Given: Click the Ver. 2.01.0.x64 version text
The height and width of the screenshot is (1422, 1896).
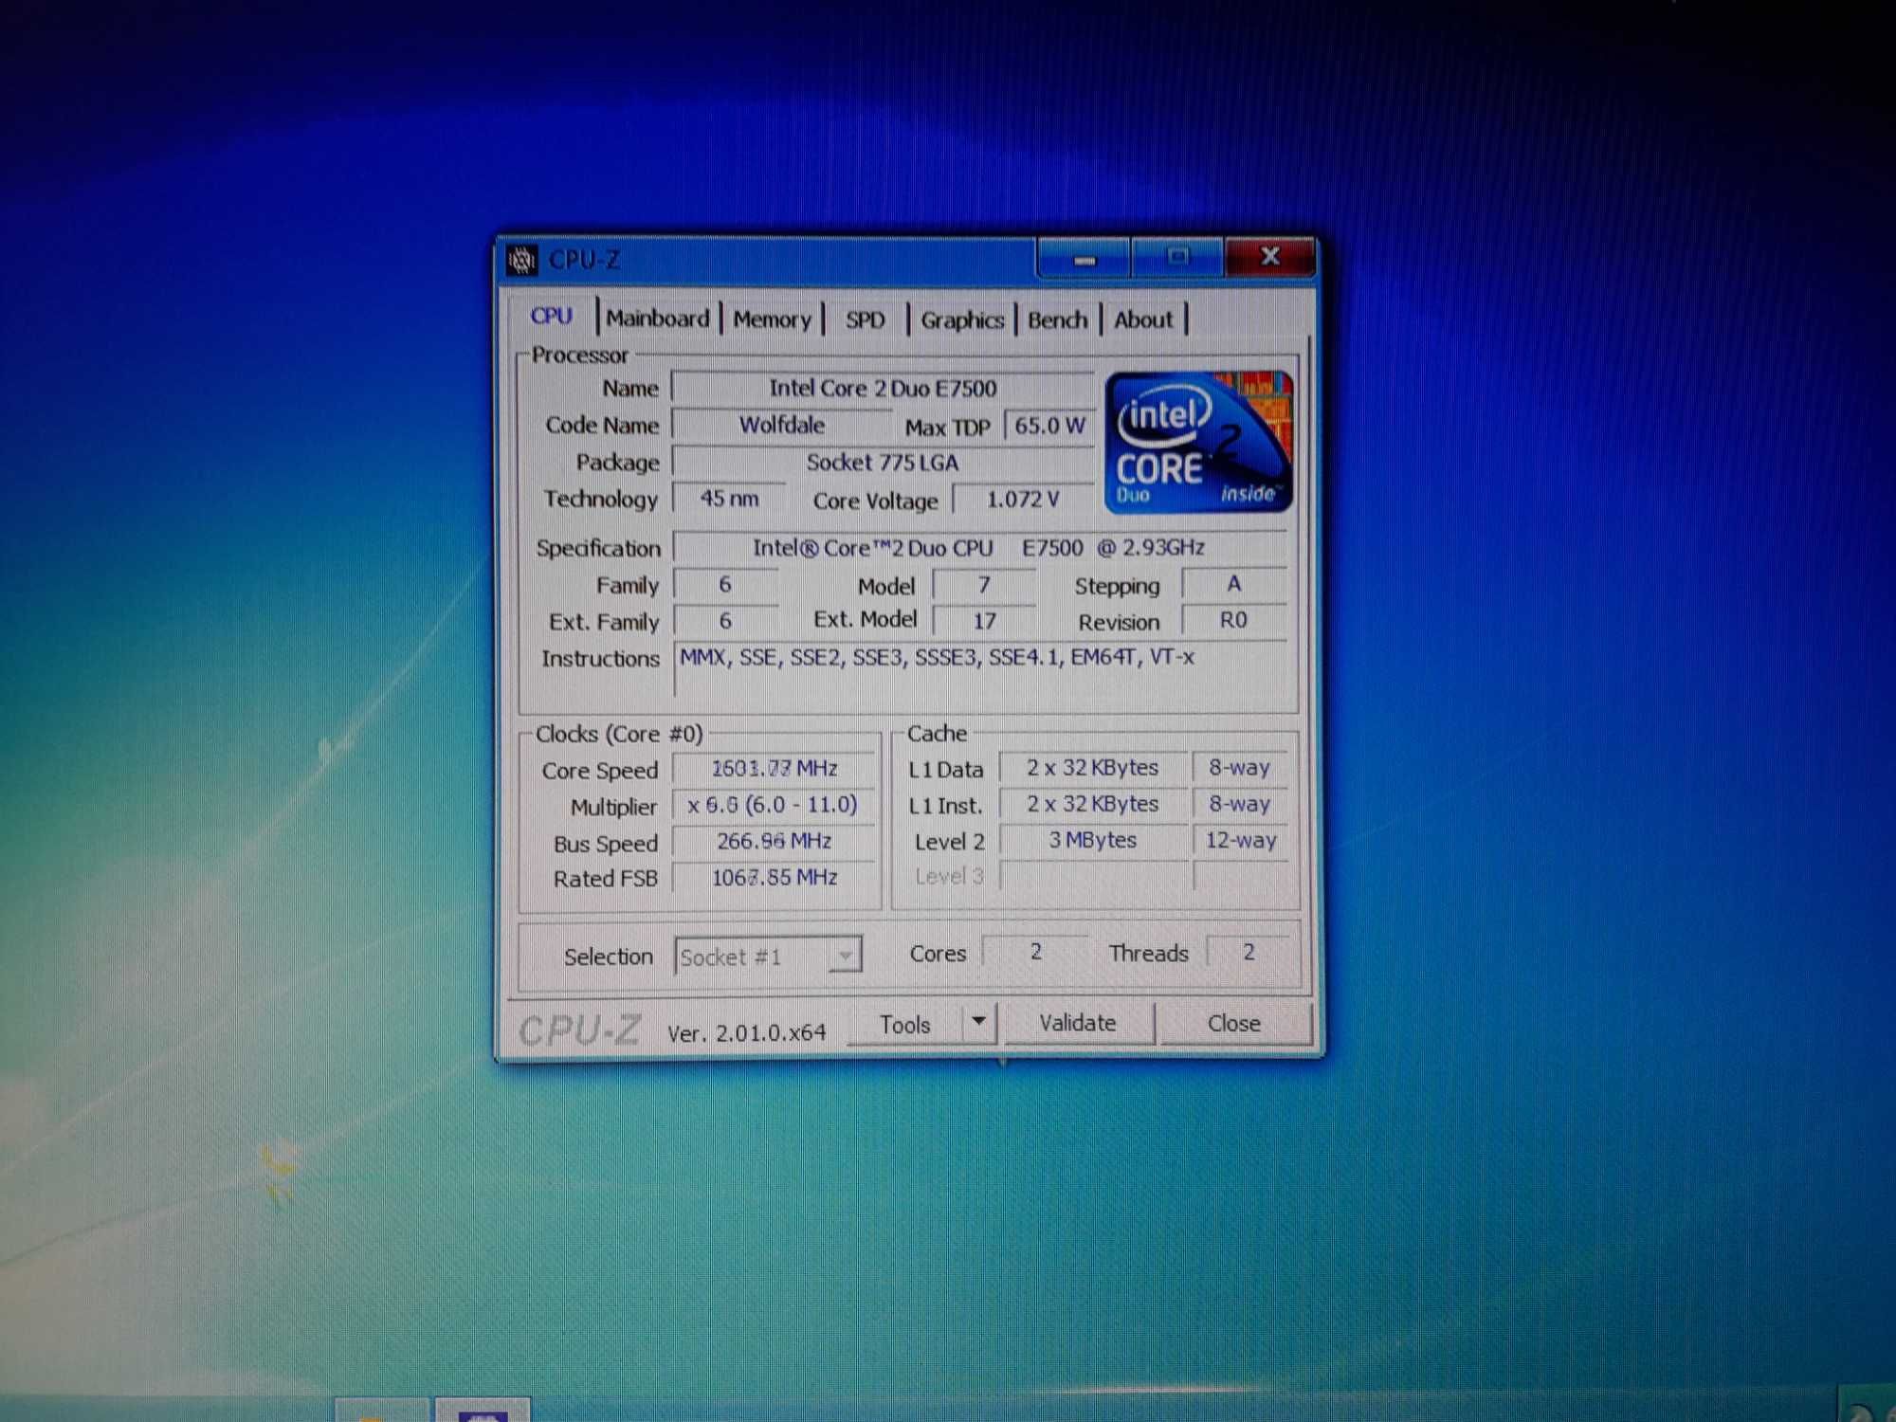Looking at the screenshot, I should pos(746,1032).
